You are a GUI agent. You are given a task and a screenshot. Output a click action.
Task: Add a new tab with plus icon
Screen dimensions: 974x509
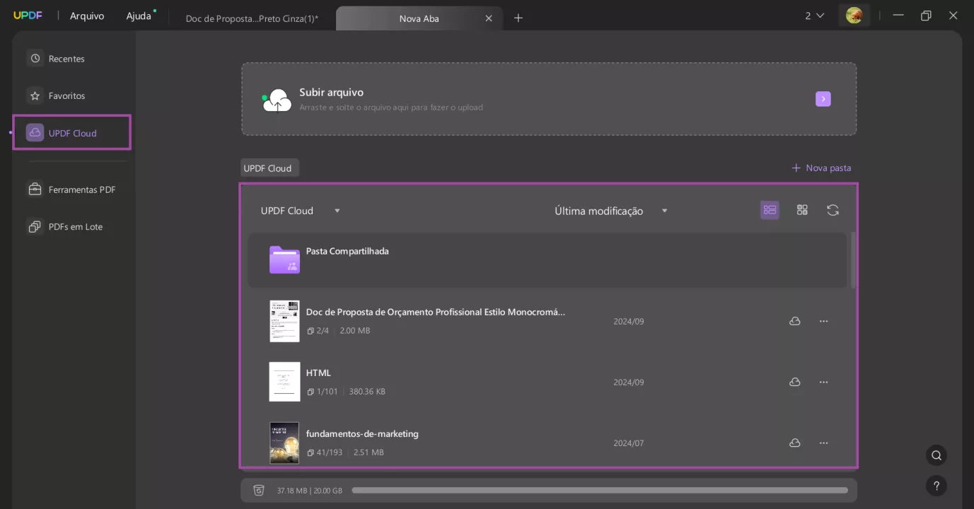click(518, 18)
